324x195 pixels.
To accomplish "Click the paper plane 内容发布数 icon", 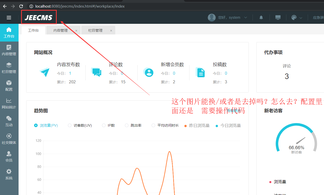I will [45, 72].
